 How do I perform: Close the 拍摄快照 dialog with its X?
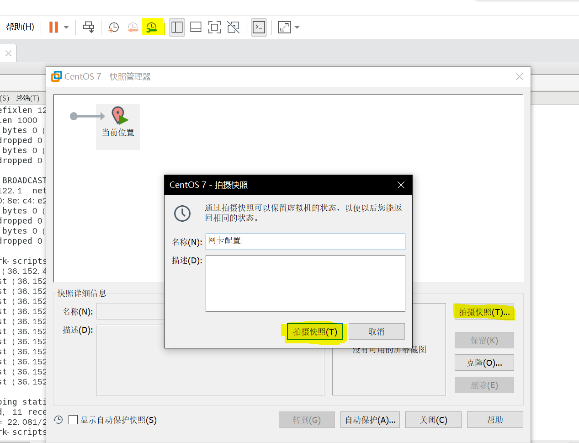click(401, 185)
